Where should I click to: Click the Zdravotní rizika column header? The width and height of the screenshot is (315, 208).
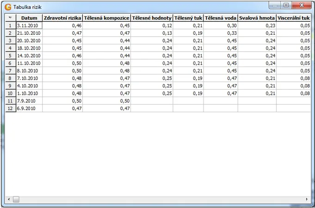(x=62, y=18)
